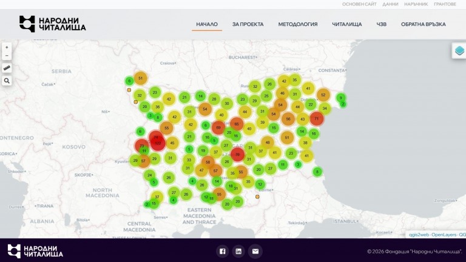Go to the Начало menu item
The height and width of the screenshot is (262, 466).
[207, 24]
